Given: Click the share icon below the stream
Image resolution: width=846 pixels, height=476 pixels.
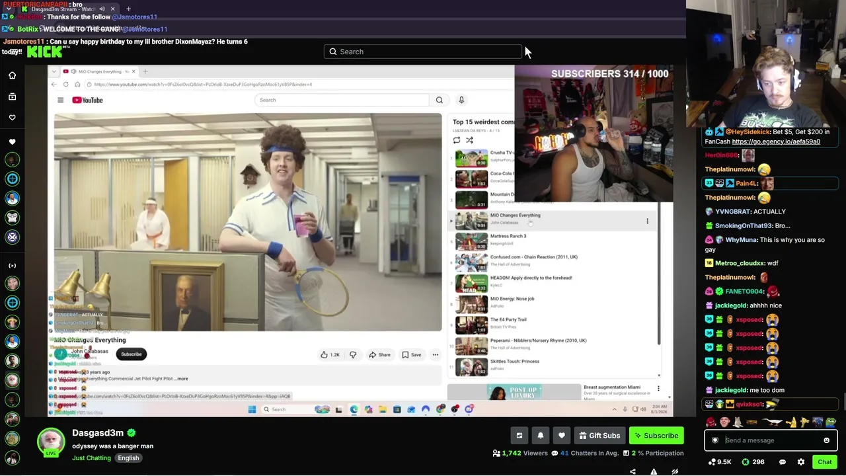Looking at the screenshot, I should pyautogui.click(x=633, y=471).
